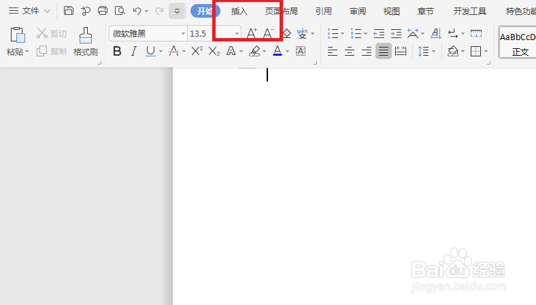Click the increase indent icon
Image resolution: width=536 pixels, height=305 pixels.
pos(396,33)
